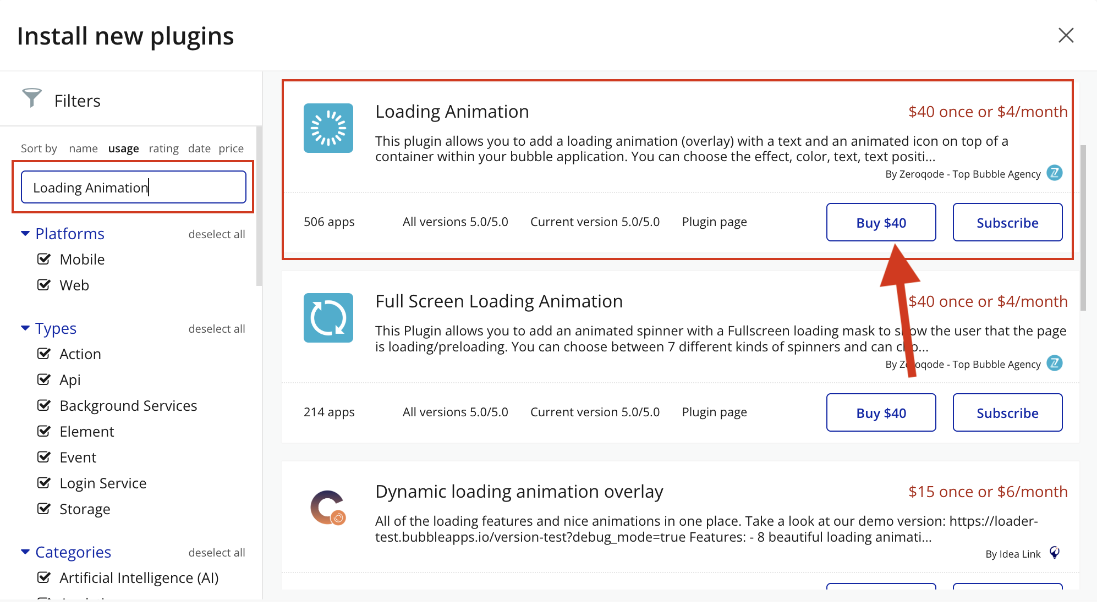The image size is (1097, 606).
Task: Click the plugin search text field
Action: [133, 188]
